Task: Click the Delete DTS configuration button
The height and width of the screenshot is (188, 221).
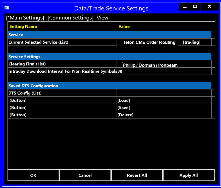Action: pyautogui.click(x=125, y=115)
